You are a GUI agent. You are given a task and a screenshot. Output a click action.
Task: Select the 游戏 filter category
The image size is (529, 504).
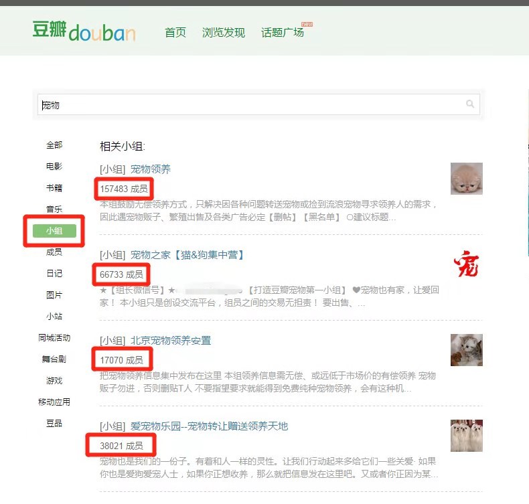54,381
